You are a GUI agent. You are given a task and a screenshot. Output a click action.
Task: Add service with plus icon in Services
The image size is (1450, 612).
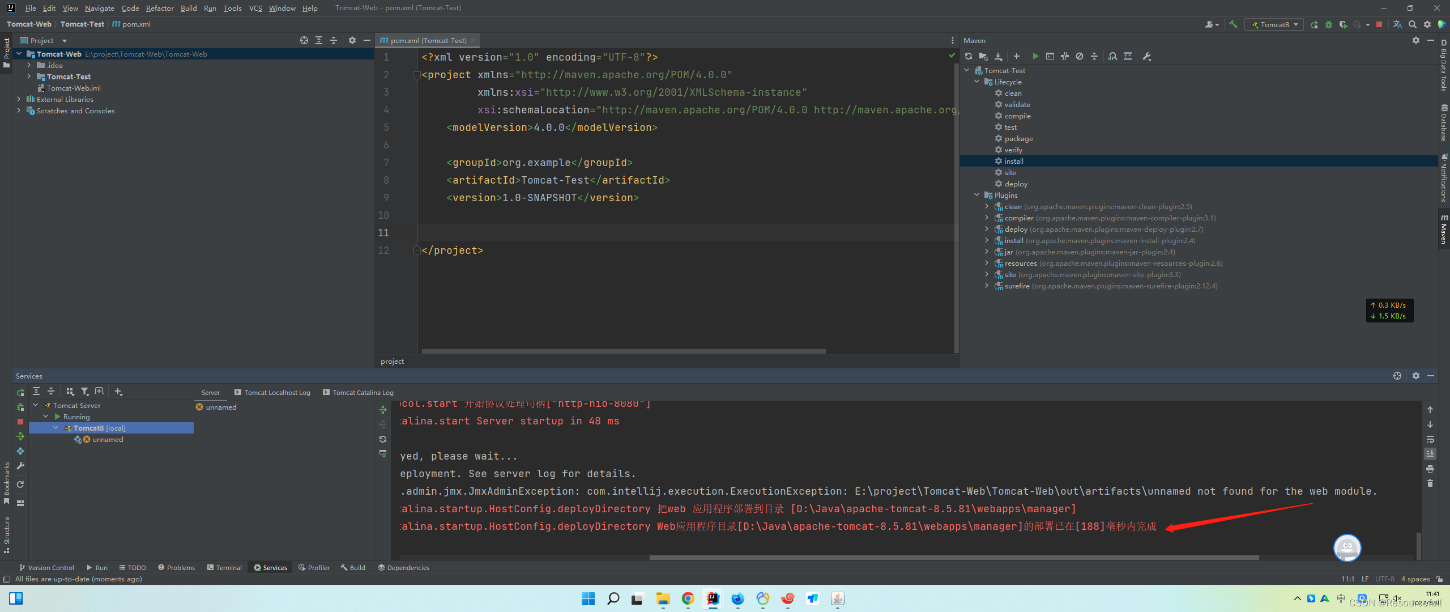click(x=118, y=391)
